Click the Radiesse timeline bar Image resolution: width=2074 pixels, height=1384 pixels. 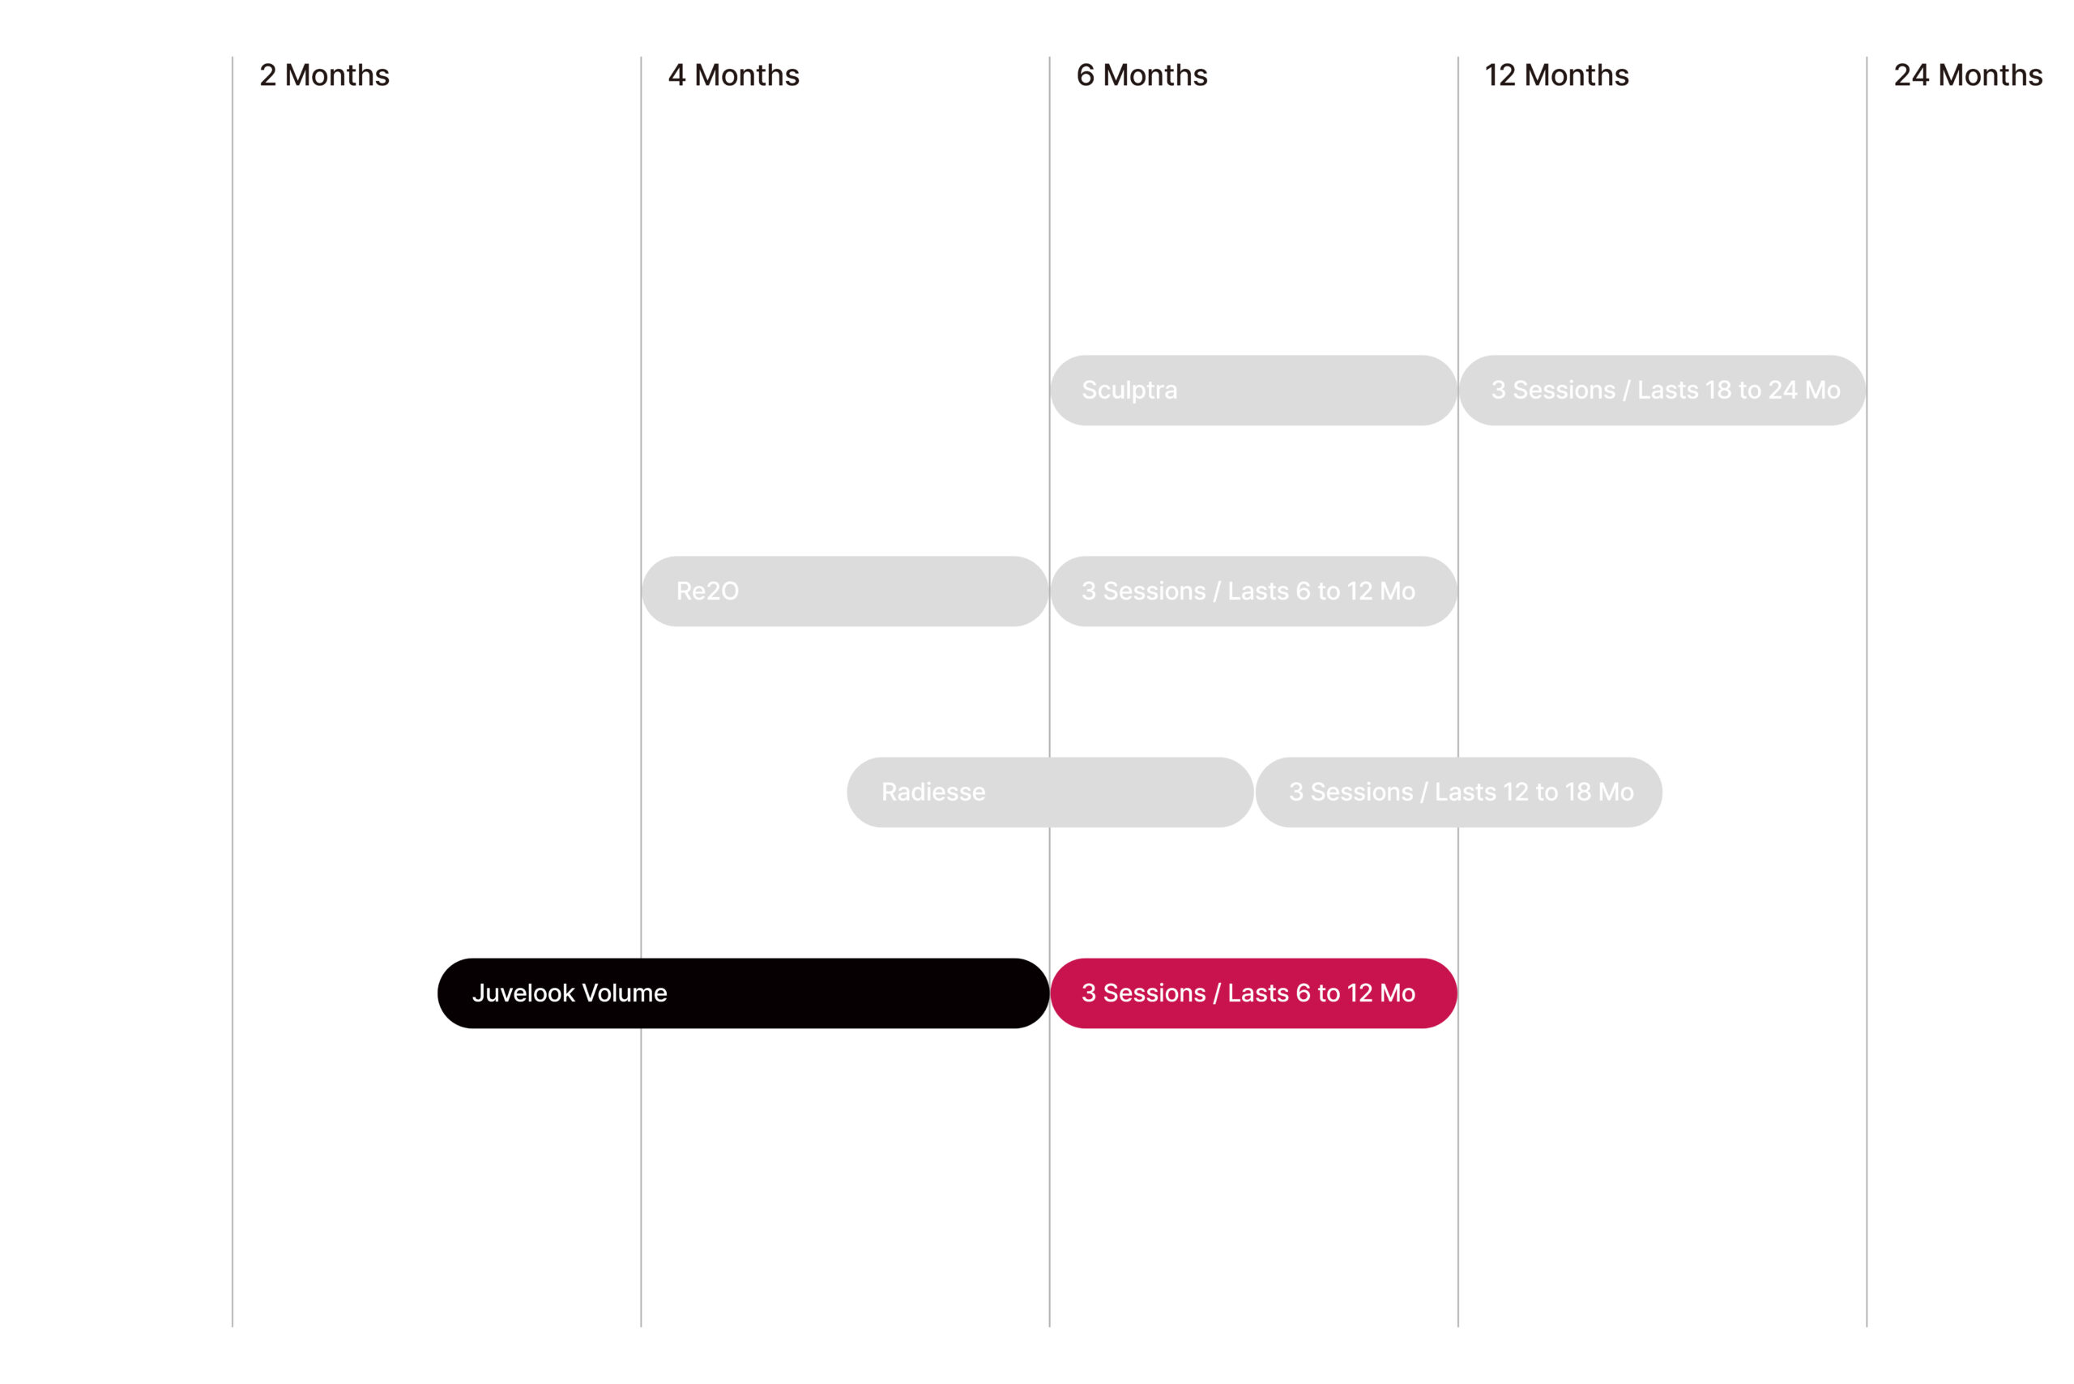tap(1050, 792)
